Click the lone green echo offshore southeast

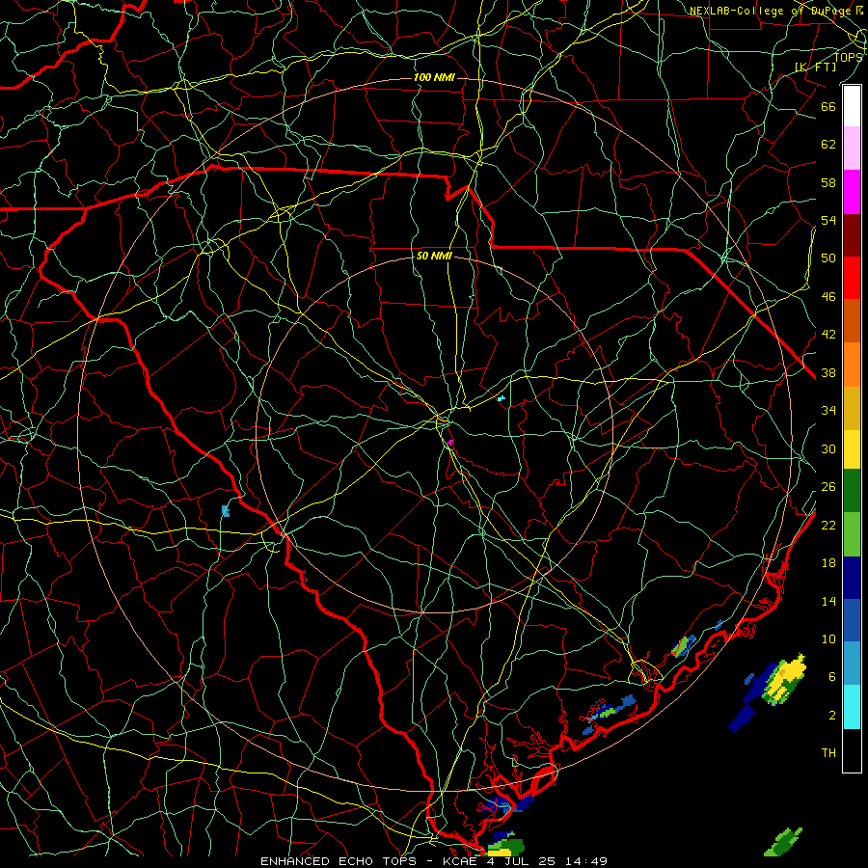click(x=783, y=842)
